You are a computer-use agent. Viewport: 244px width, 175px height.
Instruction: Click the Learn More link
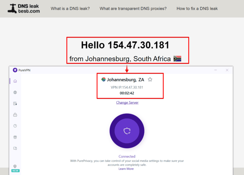point(126,169)
